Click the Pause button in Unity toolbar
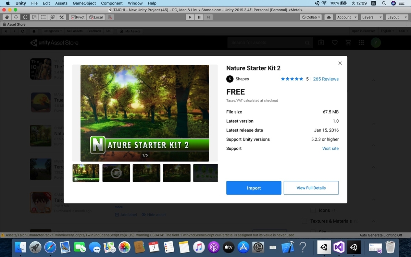The height and width of the screenshot is (257, 411). [199, 17]
